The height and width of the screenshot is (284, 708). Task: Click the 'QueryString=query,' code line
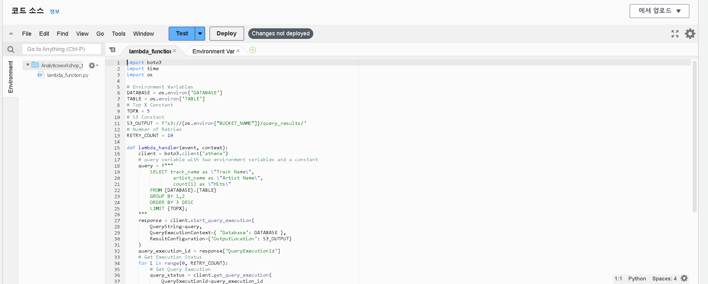[x=176, y=226]
